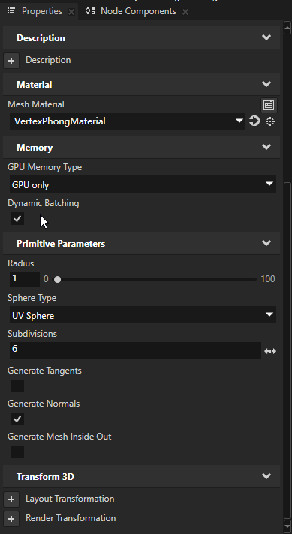The width and height of the screenshot is (292, 534).
Task: Enable the Generate Tangents checkbox
Action: 17,385
